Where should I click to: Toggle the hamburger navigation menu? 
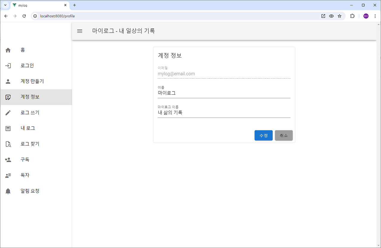pyautogui.click(x=80, y=31)
